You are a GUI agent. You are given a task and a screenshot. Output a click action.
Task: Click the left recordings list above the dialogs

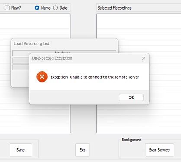point(35,26)
